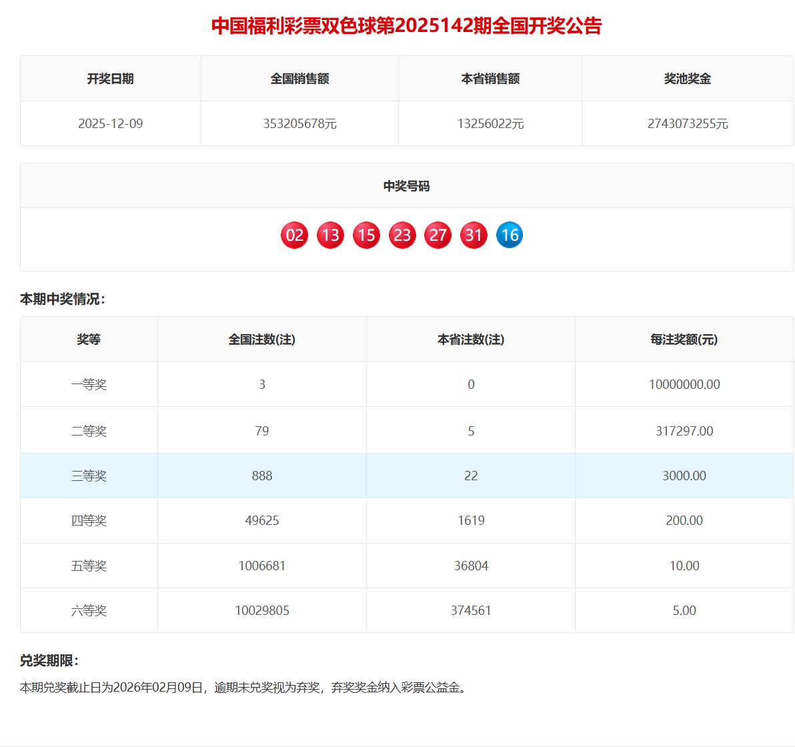Click the red ball numbered 31
The width and height of the screenshot is (795, 747).
click(x=474, y=235)
